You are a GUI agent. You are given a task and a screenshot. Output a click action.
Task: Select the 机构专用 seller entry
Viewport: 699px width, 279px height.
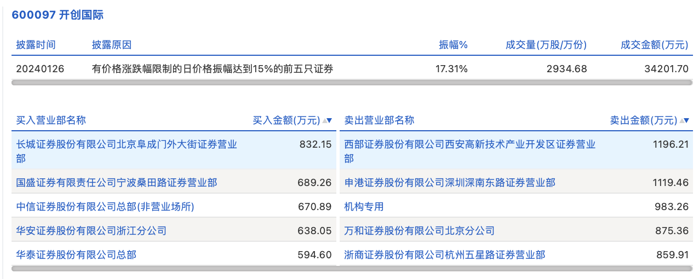pyautogui.click(x=364, y=206)
